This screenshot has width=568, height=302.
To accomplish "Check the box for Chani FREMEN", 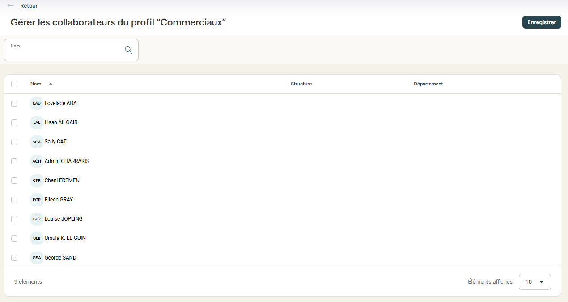I will [14, 180].
